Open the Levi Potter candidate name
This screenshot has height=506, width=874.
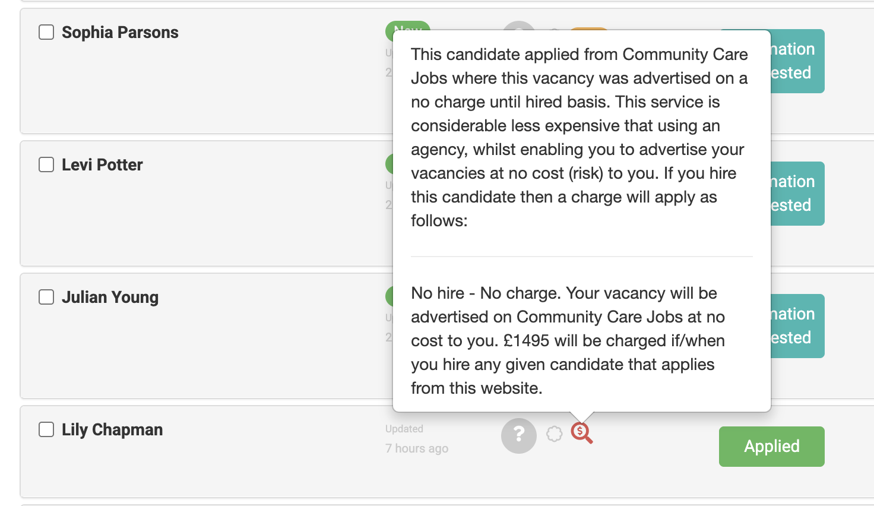102,165
